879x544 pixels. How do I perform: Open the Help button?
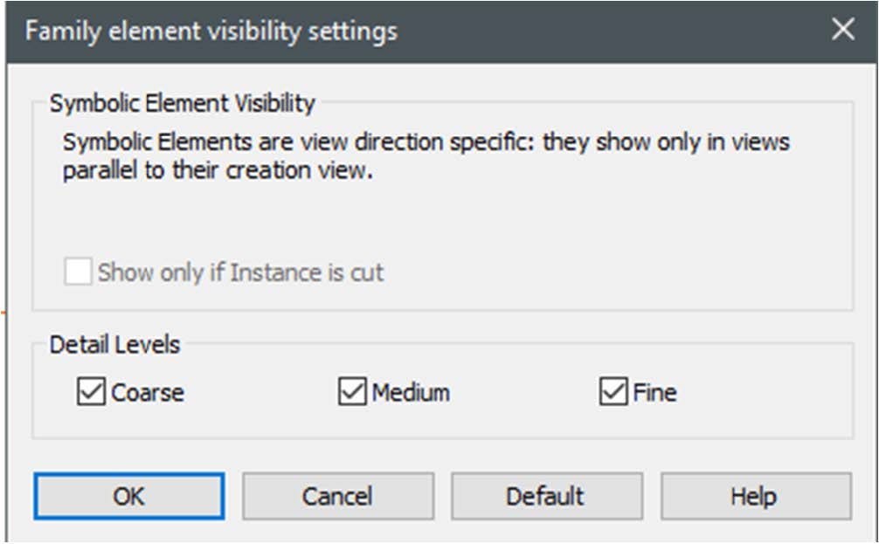click(756, 496)
